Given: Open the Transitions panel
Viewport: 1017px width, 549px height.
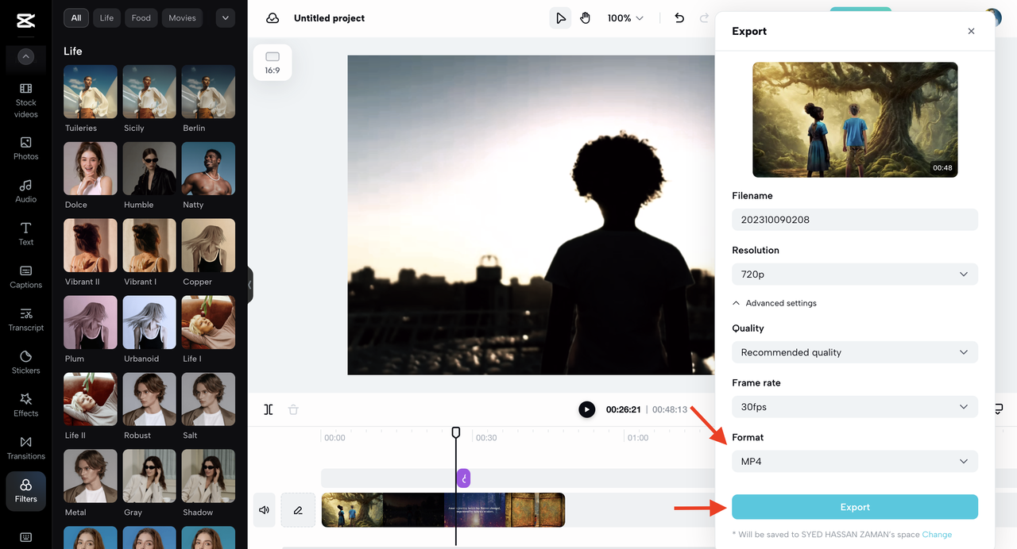Looking at the screenshot, I should pyautogui.click(x=25, y=447).
